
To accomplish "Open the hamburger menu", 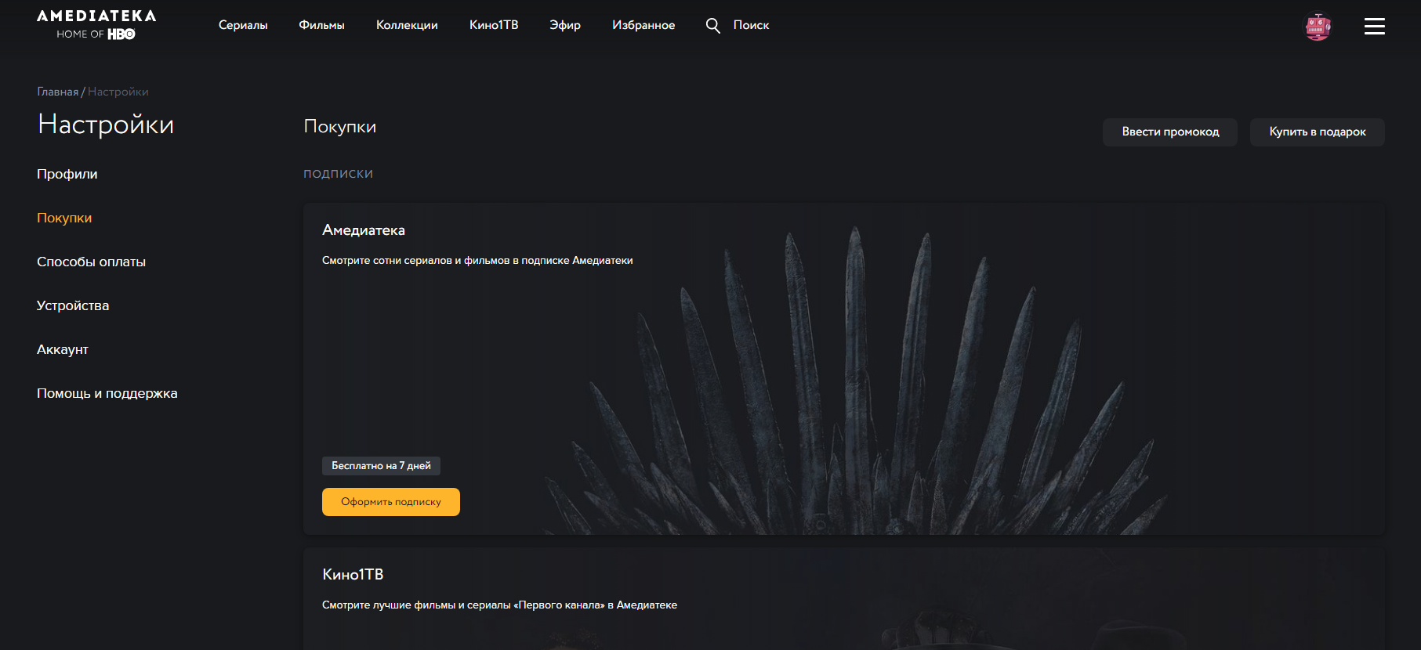I will pyautogui.click(x=1374, y=26).
